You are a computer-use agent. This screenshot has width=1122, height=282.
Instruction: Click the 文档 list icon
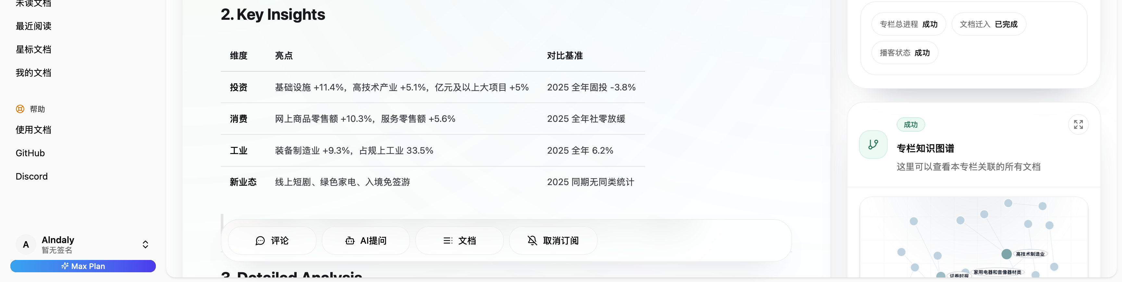(x=447, y=241)
